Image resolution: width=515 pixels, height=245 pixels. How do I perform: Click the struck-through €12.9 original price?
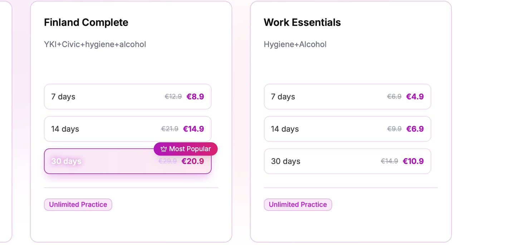[173, 97]
